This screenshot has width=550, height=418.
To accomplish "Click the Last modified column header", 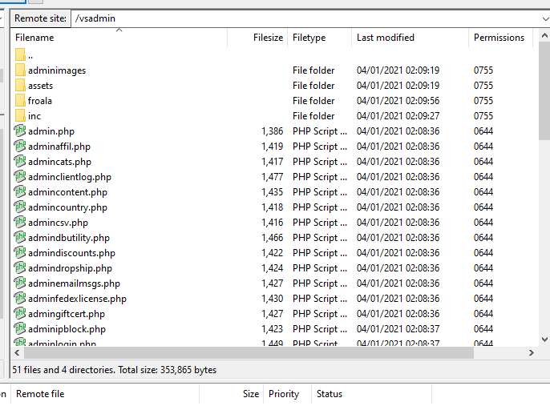I will [x=386, y=38].
